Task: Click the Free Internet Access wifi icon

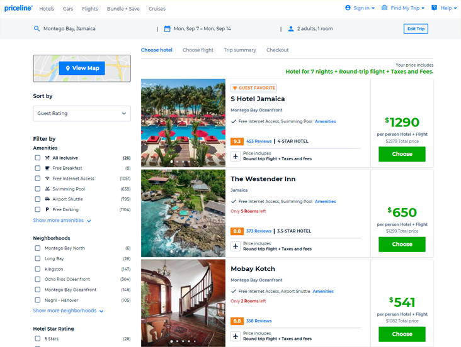Action: point(47,179)
